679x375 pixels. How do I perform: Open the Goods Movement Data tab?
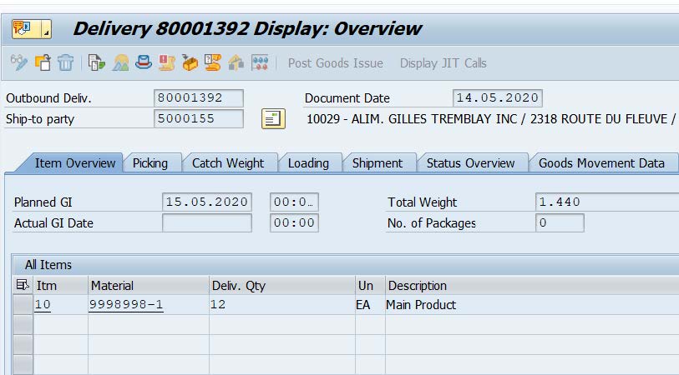click(x=601, y=163)
